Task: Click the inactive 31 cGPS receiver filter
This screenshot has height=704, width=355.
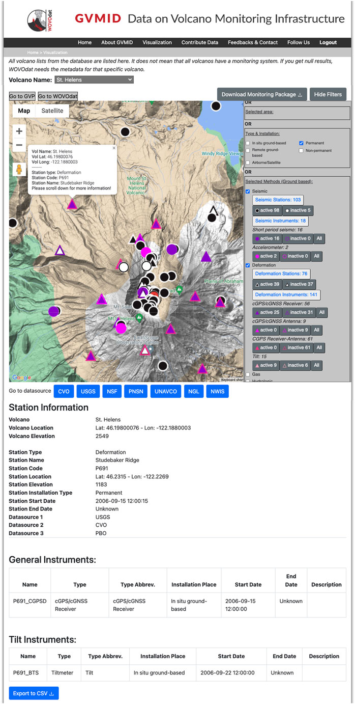Action: pos(299,312)
